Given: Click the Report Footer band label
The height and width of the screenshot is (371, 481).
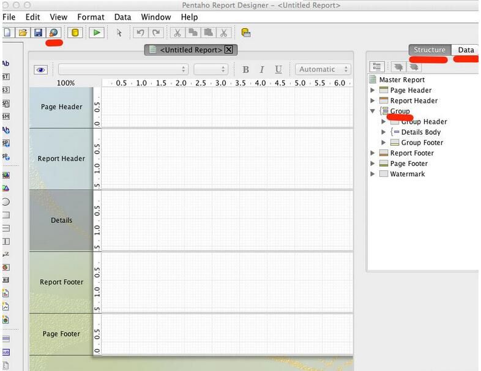Looking at the screenshot, I should point(61,282).
